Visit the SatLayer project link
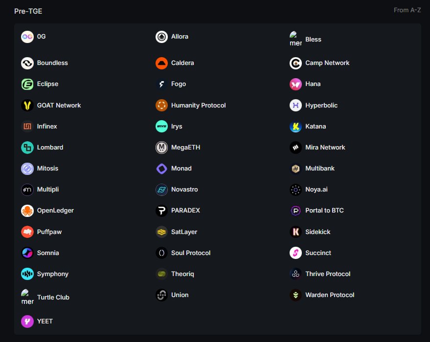430x342 pixels. [184, 232]
